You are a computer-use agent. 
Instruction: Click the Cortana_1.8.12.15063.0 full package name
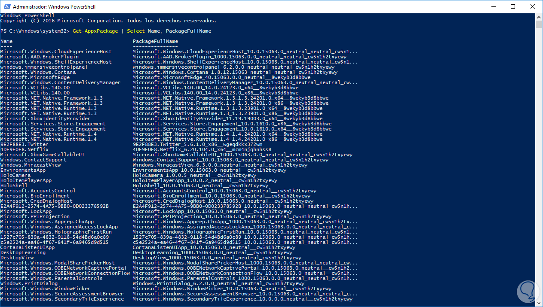coord(235,72)
